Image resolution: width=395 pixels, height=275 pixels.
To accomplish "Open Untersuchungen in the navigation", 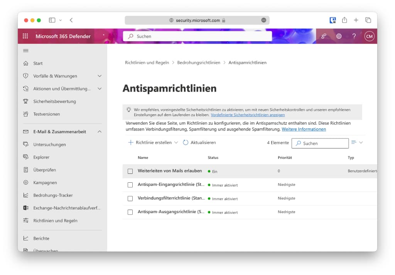I will (x=49, y=144).
